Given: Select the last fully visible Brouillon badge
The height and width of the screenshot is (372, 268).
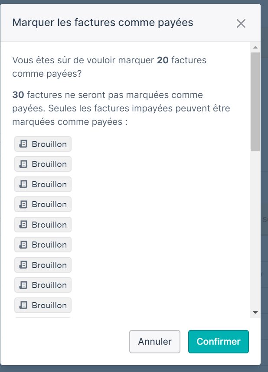Looking at the screenshot, I should [43, 305].
